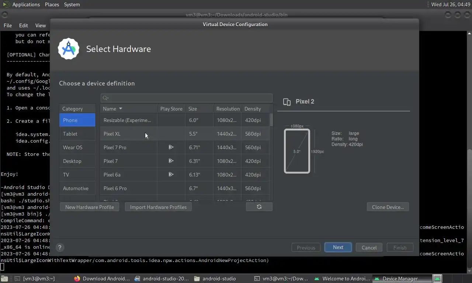The image size is (472, 283).
Task: Click Import Hardware Profiles button
Action: pos(158,207)
